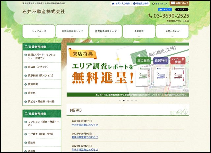This screenshot has height=153, width=211.
Task: Click the phone icon next to 03-3690-2525
Action: [x=150, y=16]
